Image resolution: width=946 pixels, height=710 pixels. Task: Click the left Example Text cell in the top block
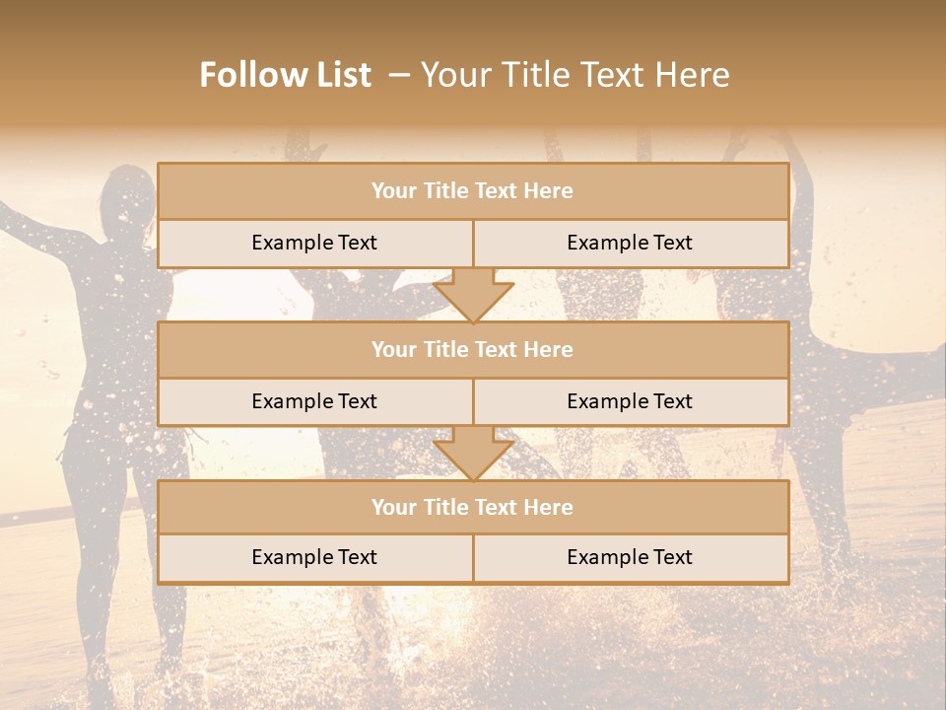[x=314, y=243]
